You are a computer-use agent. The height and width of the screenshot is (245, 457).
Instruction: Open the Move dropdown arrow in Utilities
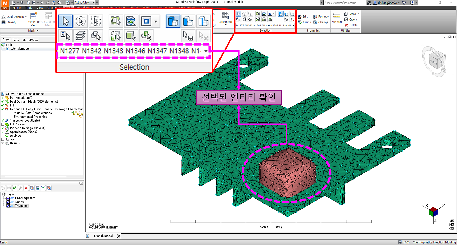click(358, 14)
